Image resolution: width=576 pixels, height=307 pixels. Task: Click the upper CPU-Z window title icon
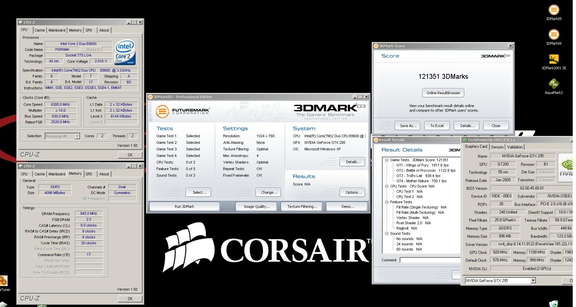pyautogui.click(x=20, y=22)
